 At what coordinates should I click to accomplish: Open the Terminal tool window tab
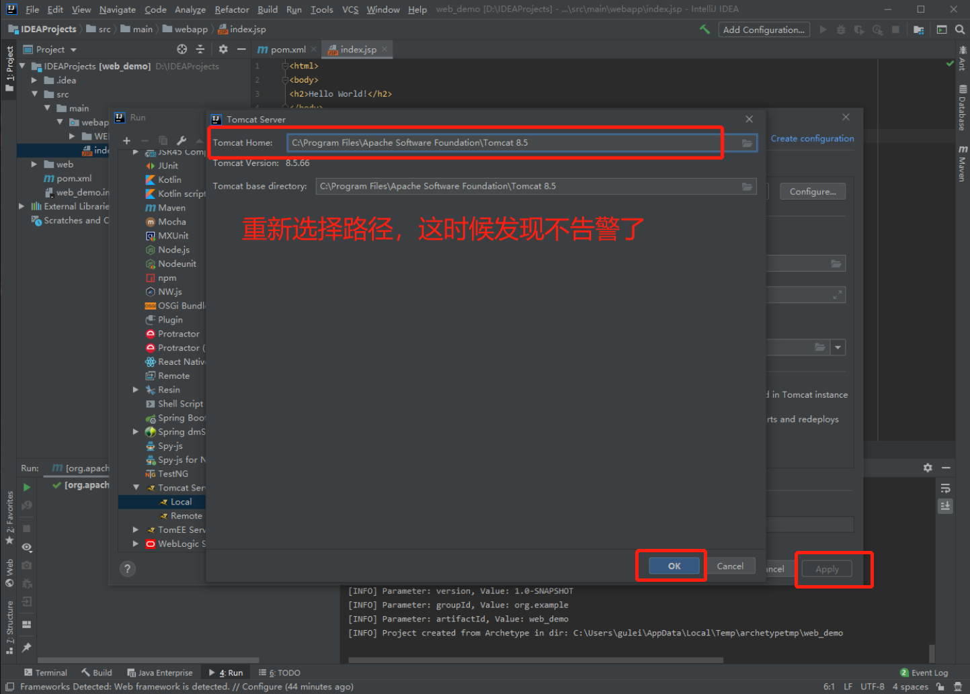click(x=46, y=673)
